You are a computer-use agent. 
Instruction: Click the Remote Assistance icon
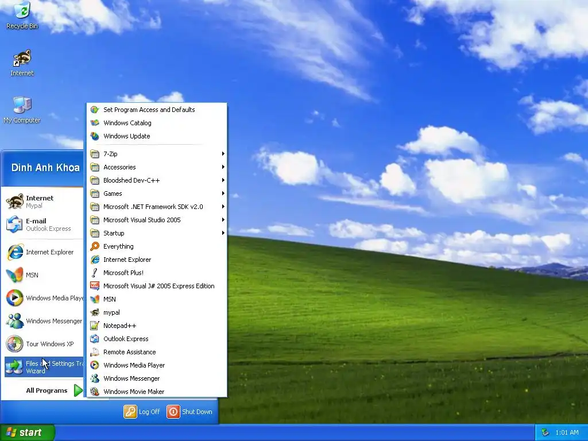pos(95,352)
